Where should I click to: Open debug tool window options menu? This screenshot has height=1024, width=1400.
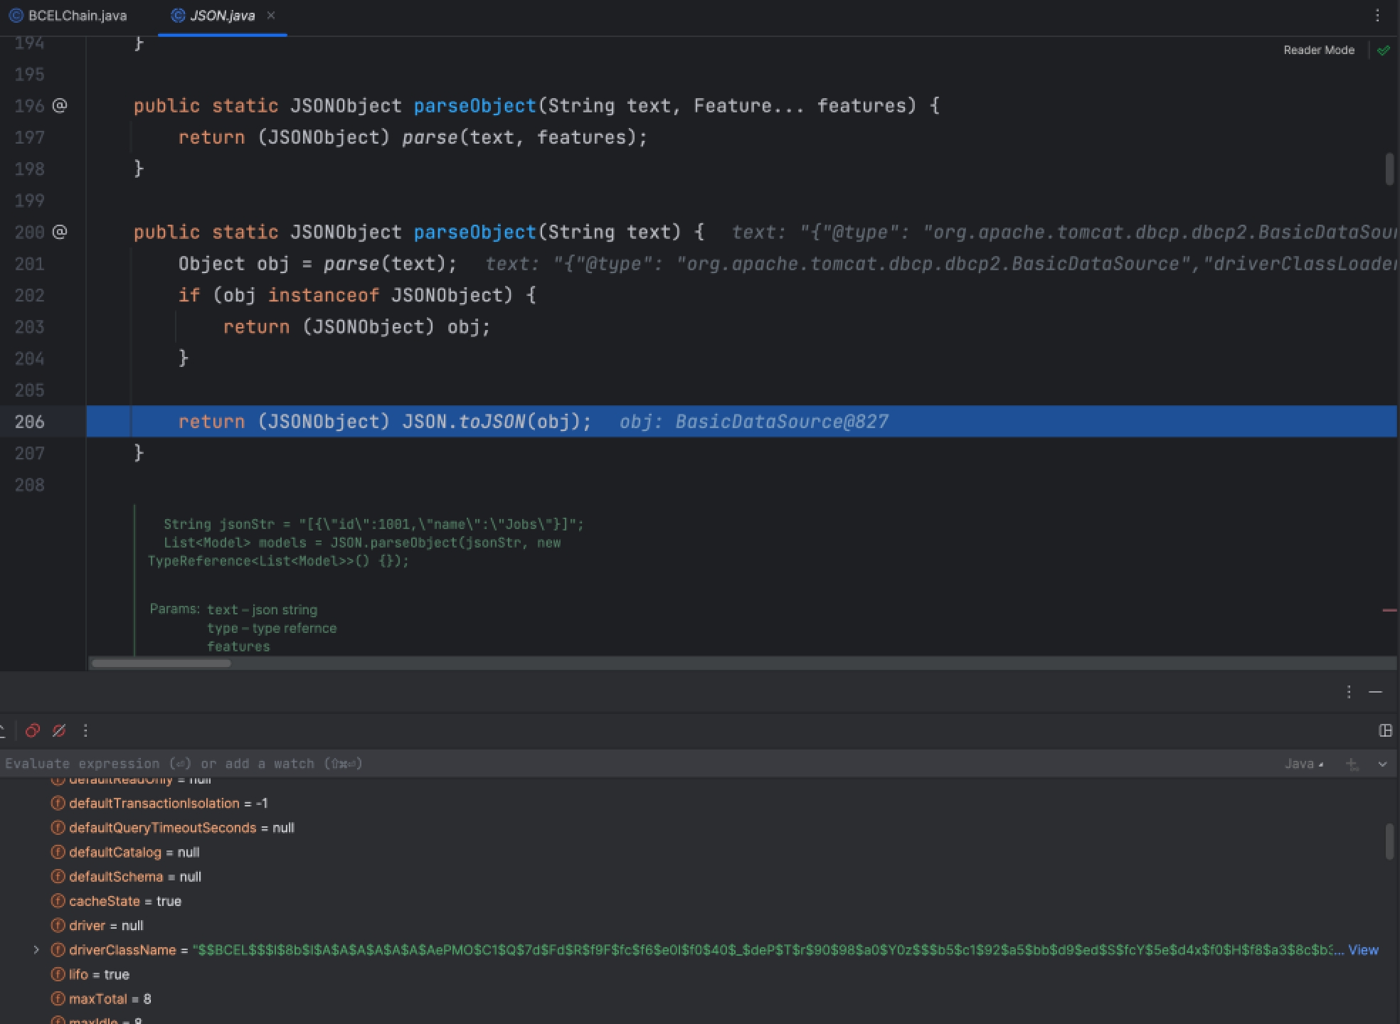click(1348, 692)
